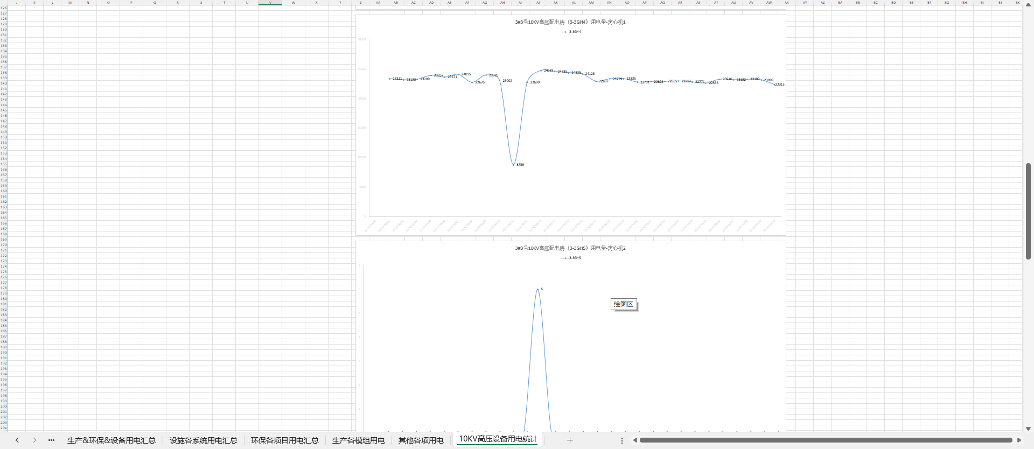Open the 环保各项目用电汇总 sheet tab
Image resolution: width=1034 pixels, height=449 pixels.
tap(285, 440)
